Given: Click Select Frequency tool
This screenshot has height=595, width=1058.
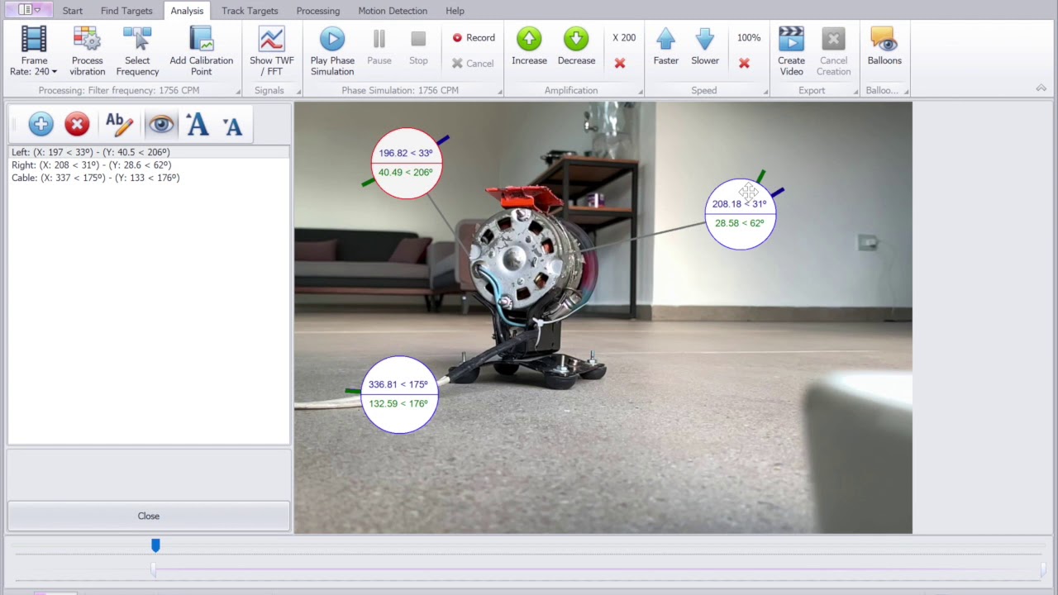Looking at the screenshot, I should point(137,51).
